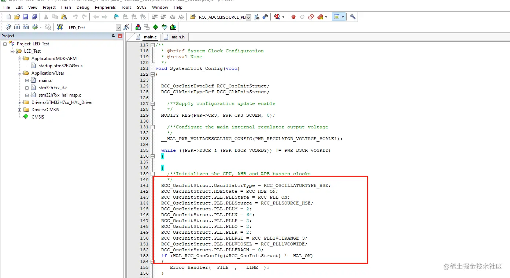Open the Project menu
This screenshot has height=278, width=510.
(49, 7)
